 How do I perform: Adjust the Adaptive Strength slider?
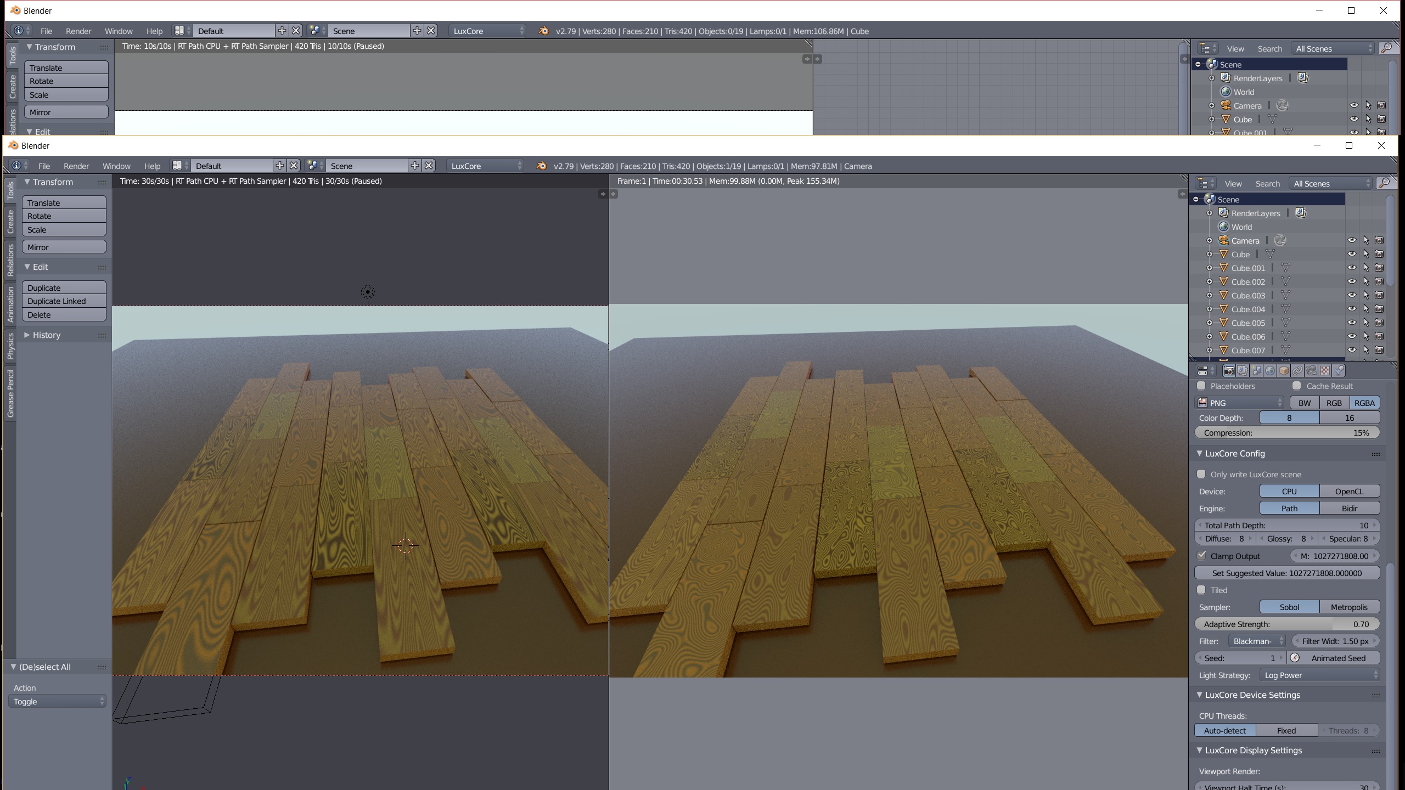(1287, 624)
